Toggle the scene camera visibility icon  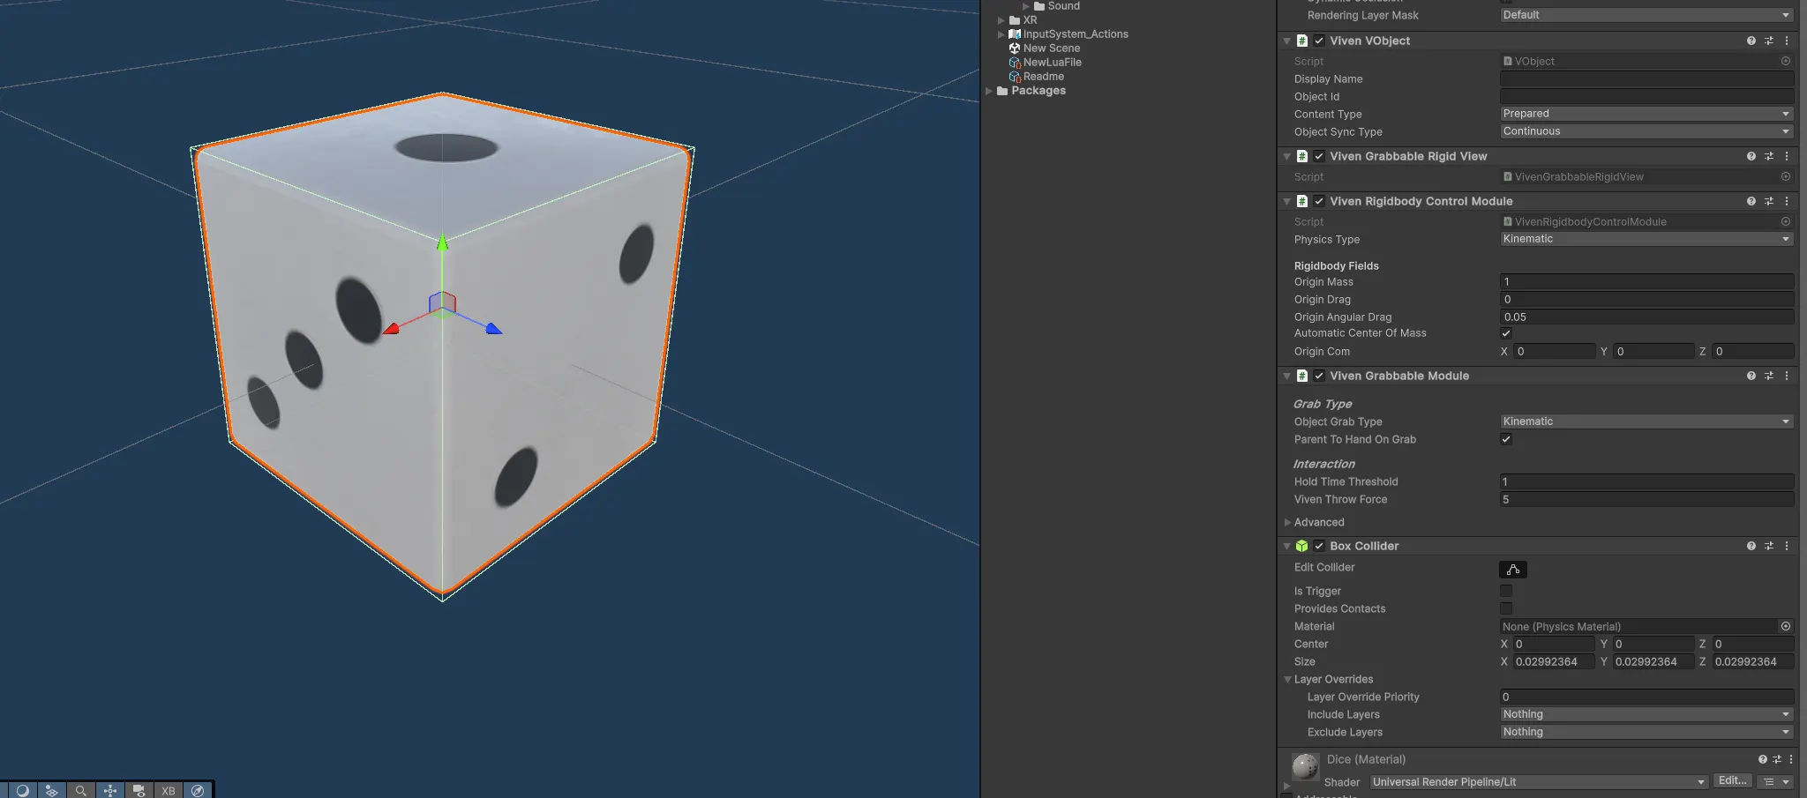pyautogui.click(x=139, y=790)
